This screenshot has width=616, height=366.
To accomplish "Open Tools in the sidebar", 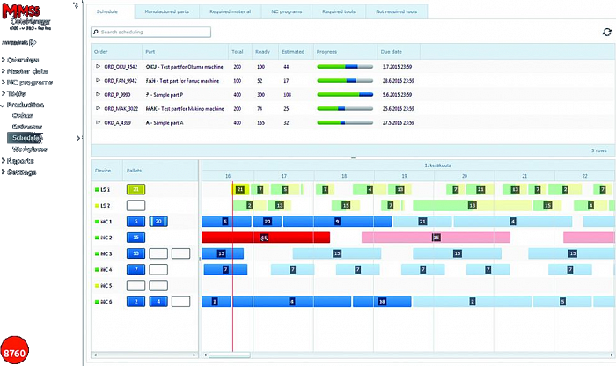I will pos(16,93).
